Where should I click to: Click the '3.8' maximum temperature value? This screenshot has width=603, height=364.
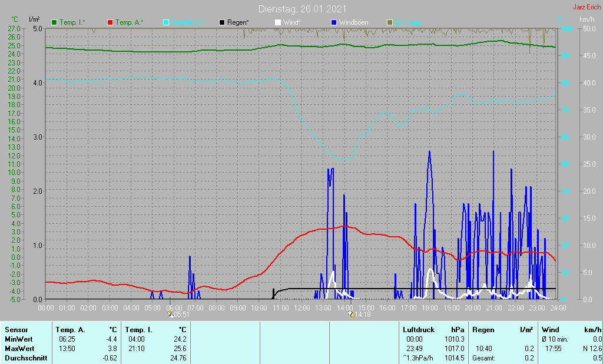[112, 349]
